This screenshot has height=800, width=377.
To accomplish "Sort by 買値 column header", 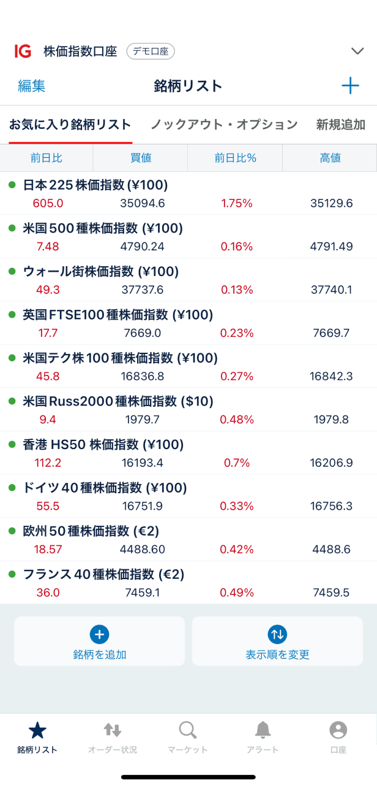I will (141, 158).
